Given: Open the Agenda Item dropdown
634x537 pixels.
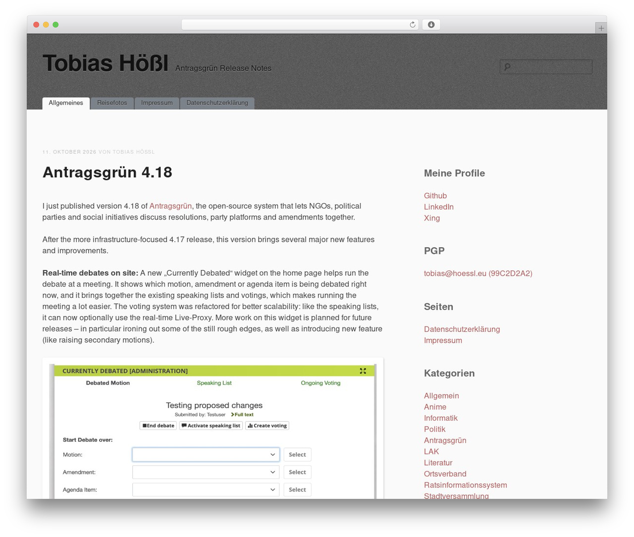Looking at the screenshot, I should tap(206, 489).
